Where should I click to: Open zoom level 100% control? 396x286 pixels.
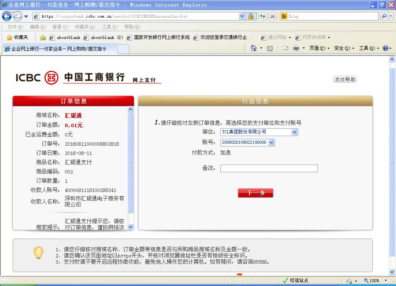(x=375, y=281)
